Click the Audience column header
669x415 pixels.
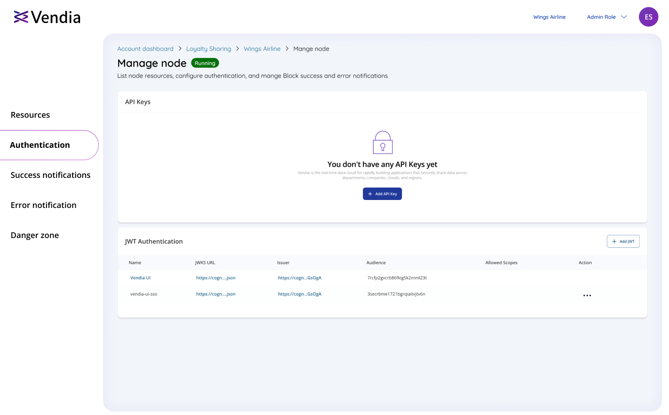376,263
